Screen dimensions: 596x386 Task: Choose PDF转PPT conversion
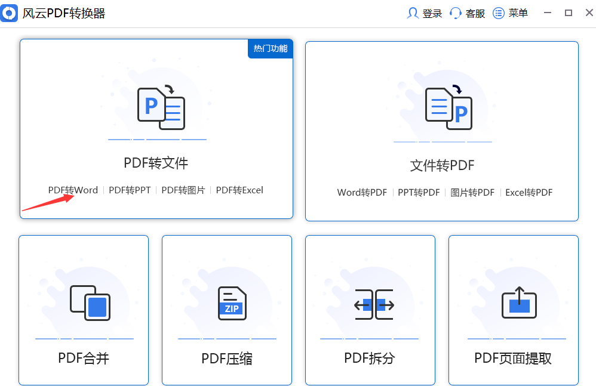click(130, 190)
